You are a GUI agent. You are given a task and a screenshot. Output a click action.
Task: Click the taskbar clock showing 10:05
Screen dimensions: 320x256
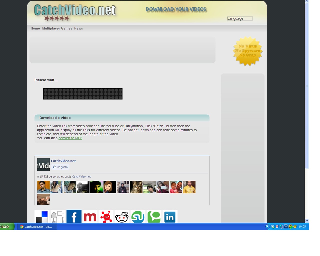pos(302,227)
